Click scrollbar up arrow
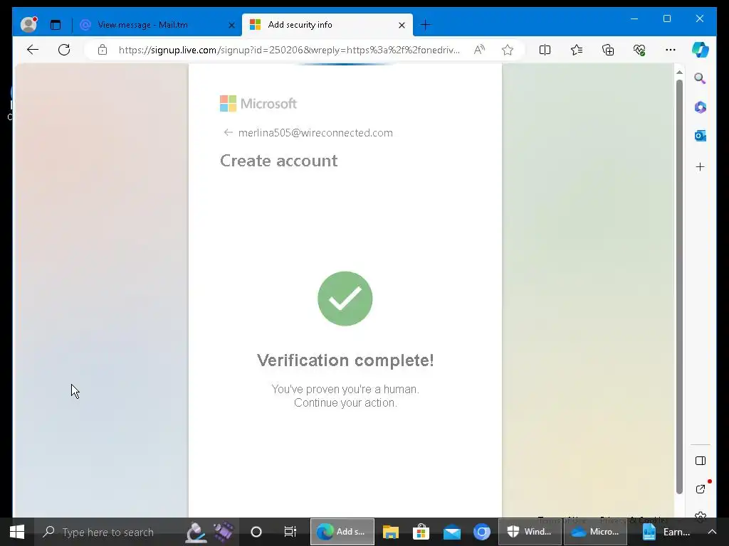Viewport: 729px width, 546px height. 679,73
